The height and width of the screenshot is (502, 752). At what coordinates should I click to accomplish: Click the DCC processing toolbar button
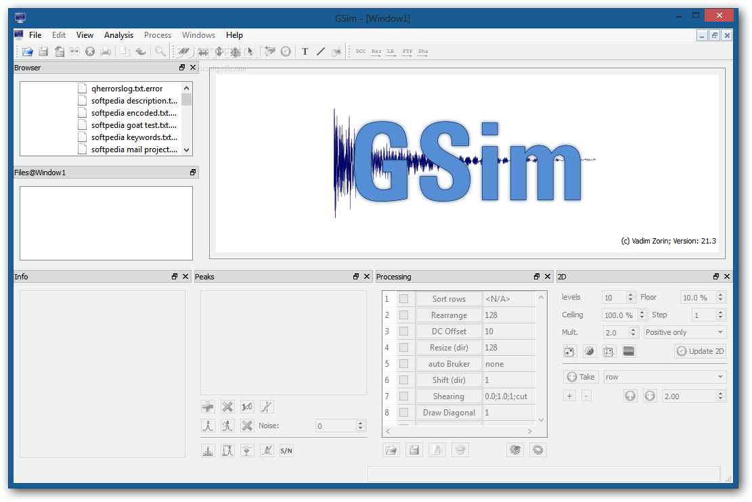pos(361,51)
